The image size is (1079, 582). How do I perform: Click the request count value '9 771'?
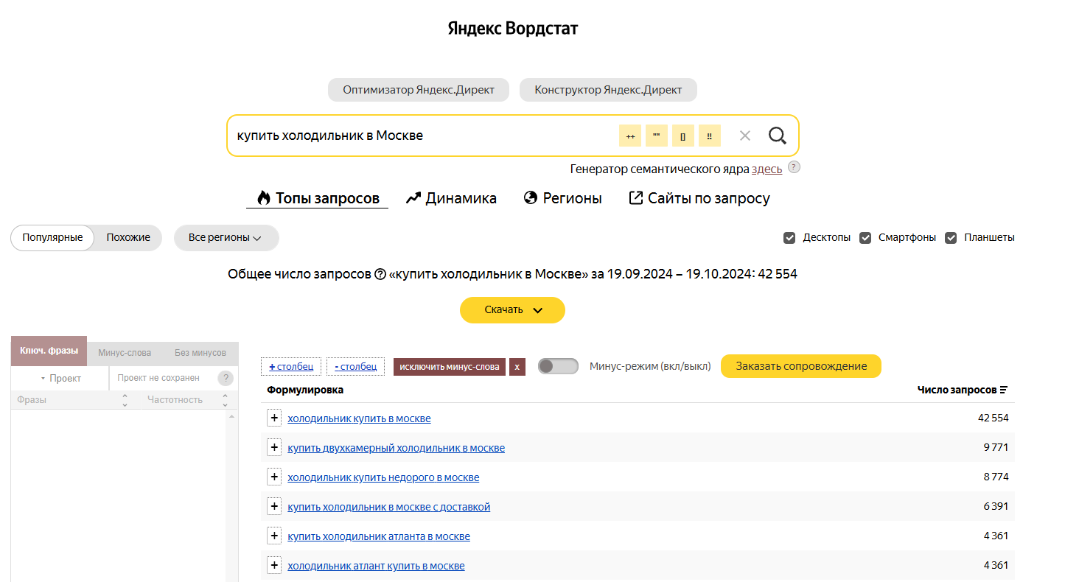click(x=996, y=447)
